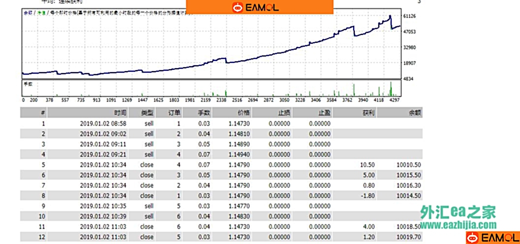This screenshot has height=244, width=520.
Task: Open the www.eazhijia.com link
Action: coord(458,225)
